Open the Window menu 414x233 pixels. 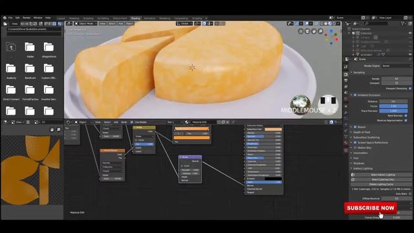(x=38, y=17)
